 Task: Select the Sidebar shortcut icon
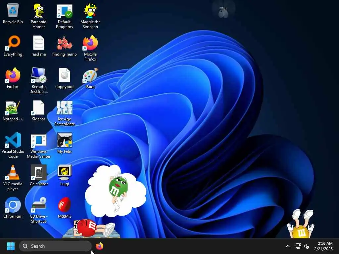[38, 110]
